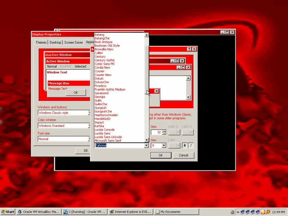Open the font Size 8 dropdown
The width and height of the screenshot is (288, 216).
coord(164,145)
